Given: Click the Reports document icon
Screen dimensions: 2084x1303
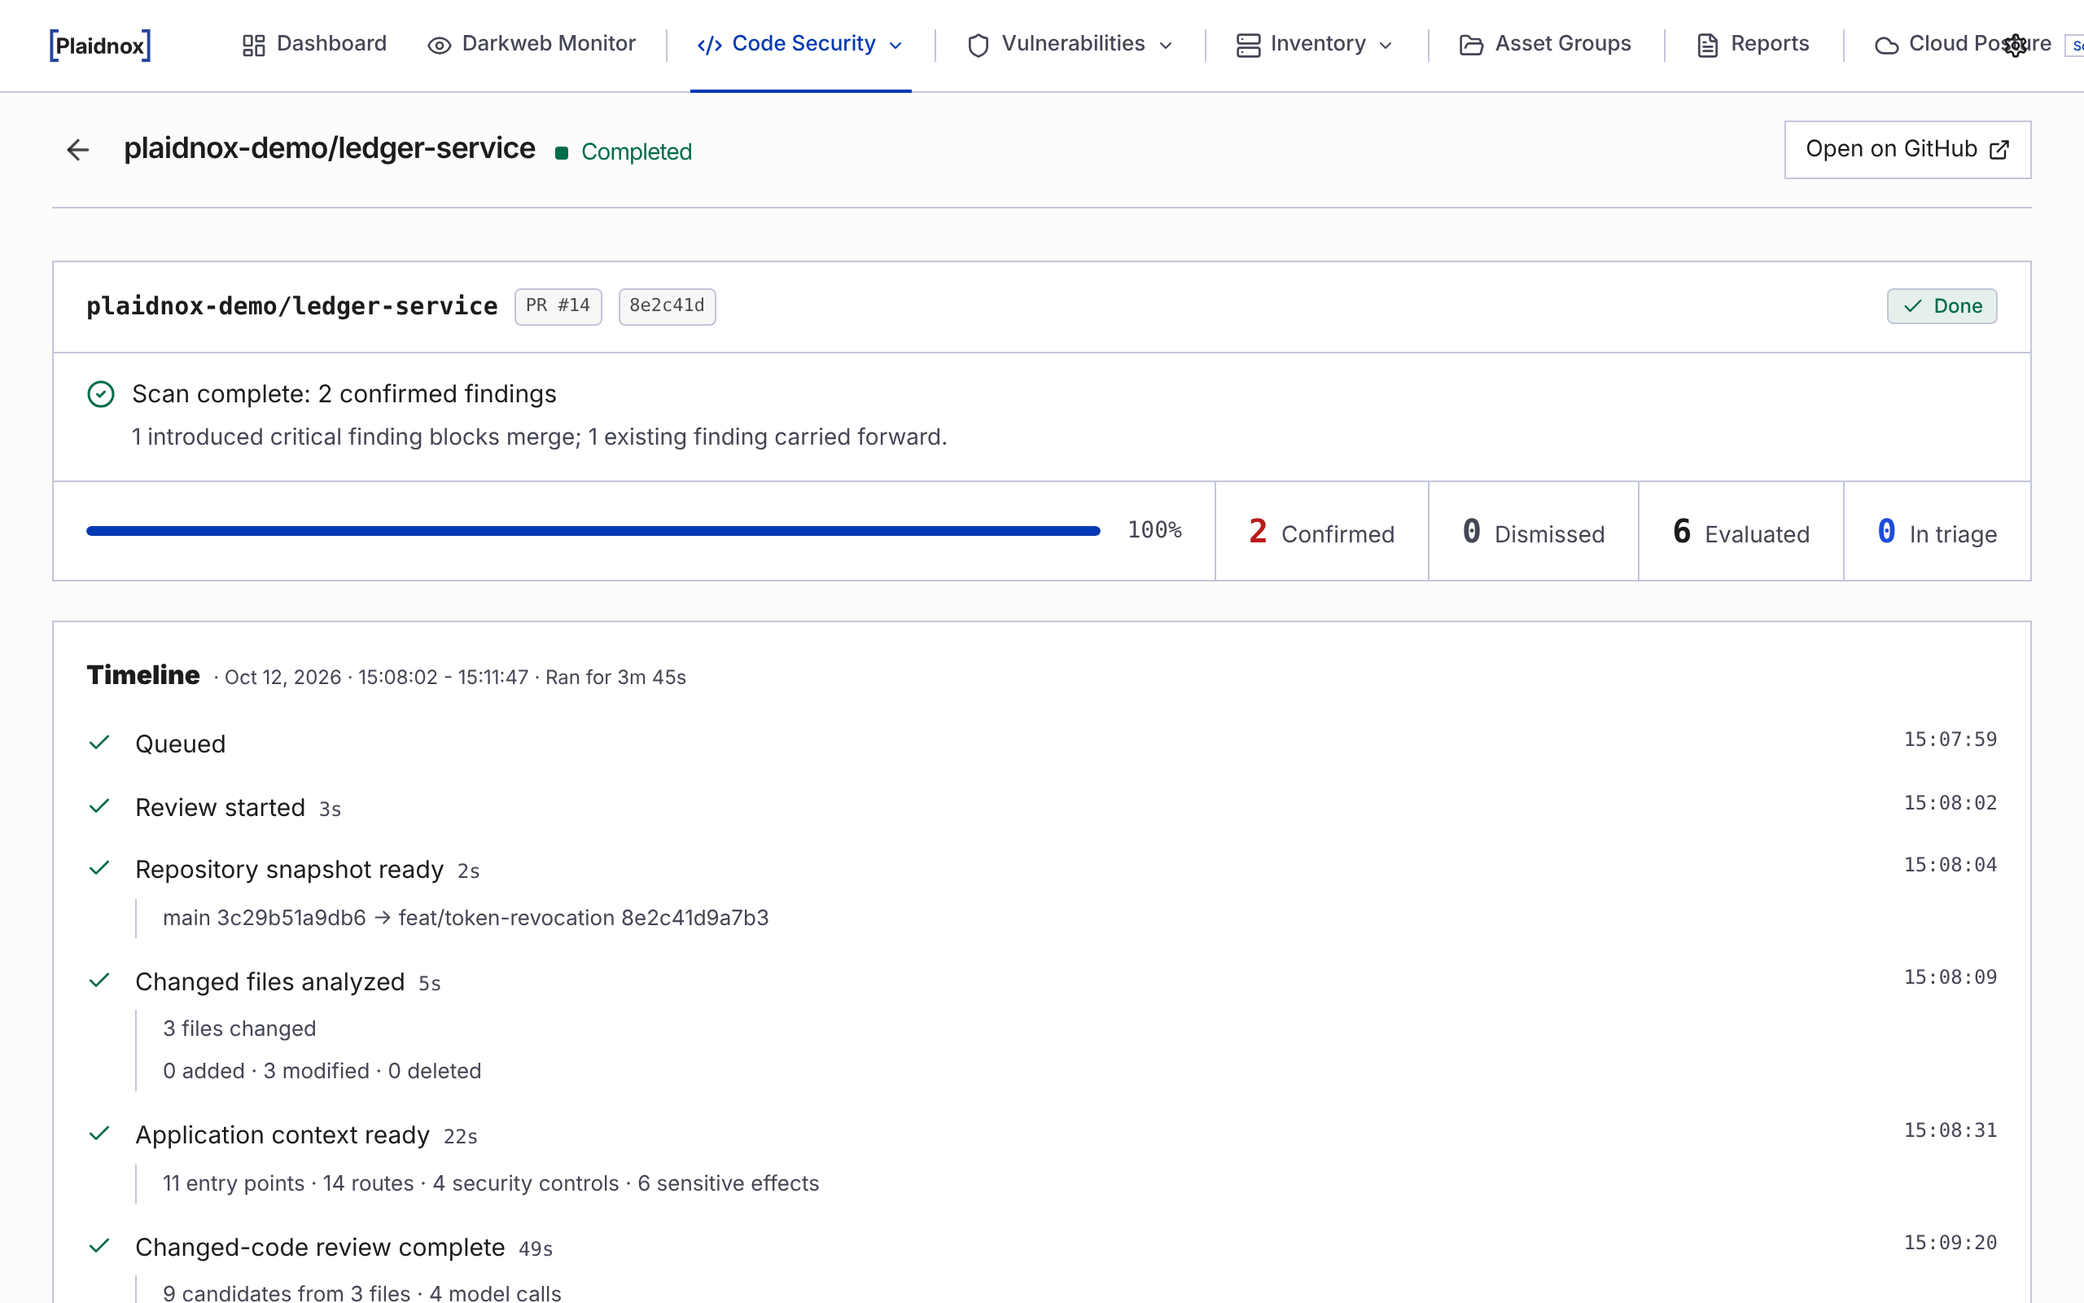Looking at the screenshot, I should click(x=1708, y=46).
